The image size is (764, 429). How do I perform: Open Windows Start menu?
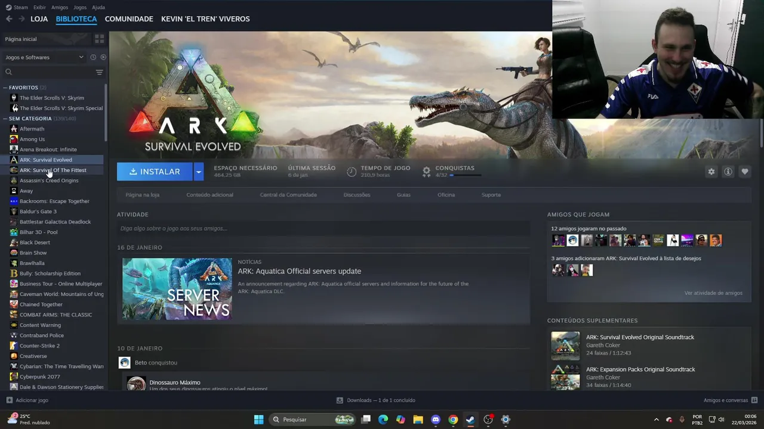(258, 419)
